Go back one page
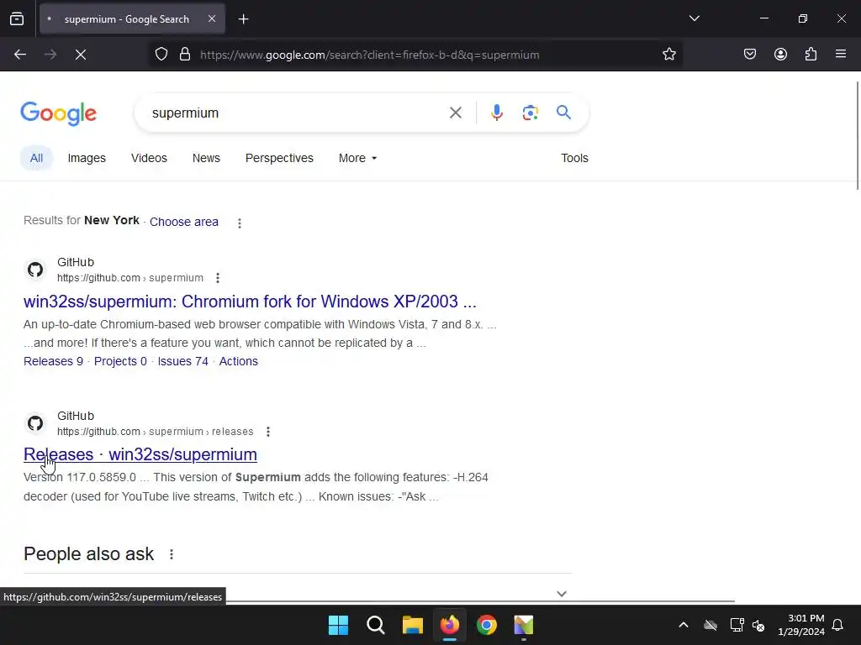The image size is (861, 645). [20, 55]
